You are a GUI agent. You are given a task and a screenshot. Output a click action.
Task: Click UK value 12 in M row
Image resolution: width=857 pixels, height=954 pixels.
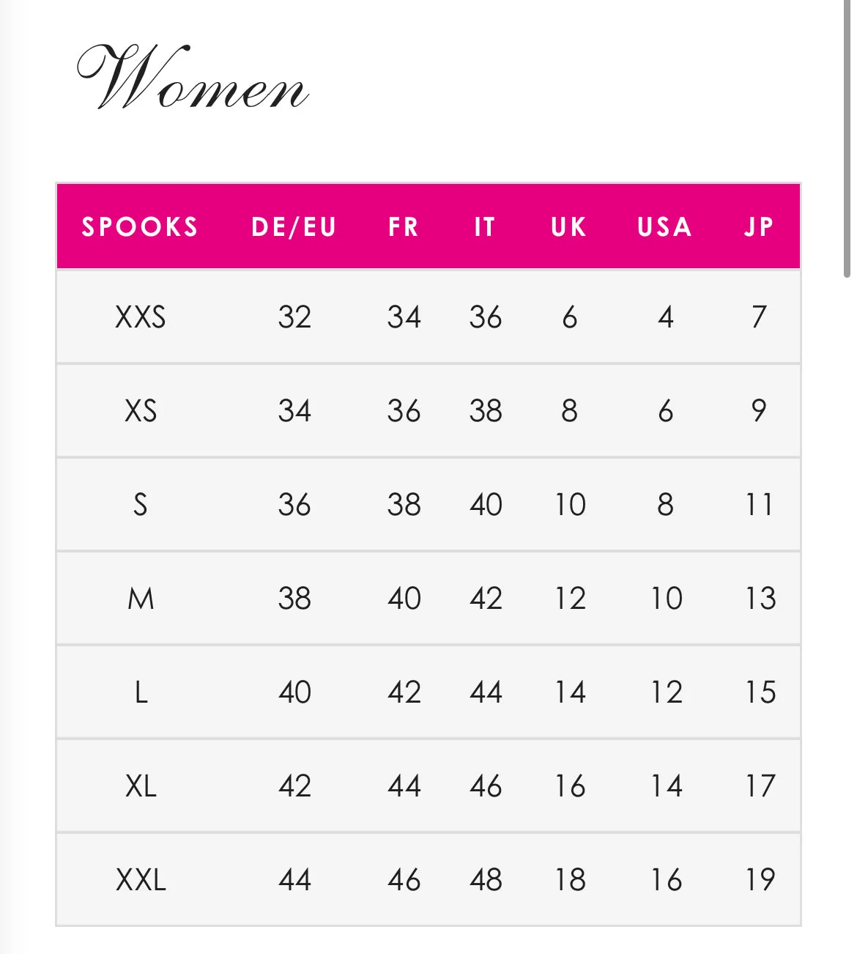point(570,599)
